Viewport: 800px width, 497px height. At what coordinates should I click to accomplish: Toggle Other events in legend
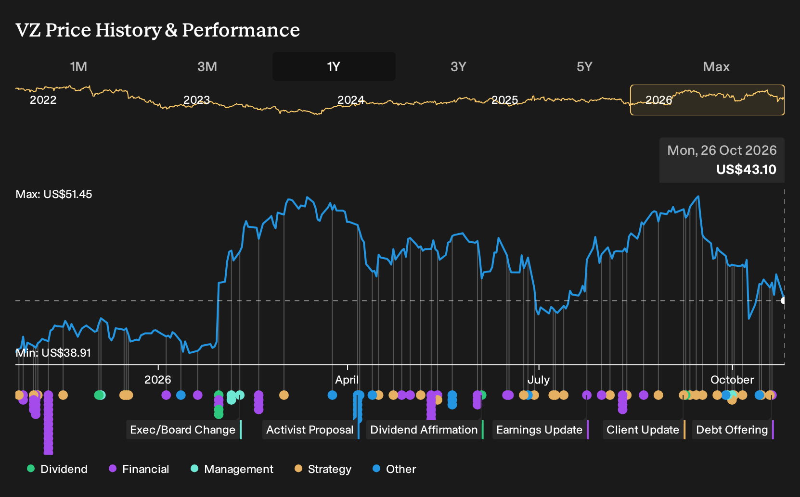pyautogui.click(x=394, y=469)
